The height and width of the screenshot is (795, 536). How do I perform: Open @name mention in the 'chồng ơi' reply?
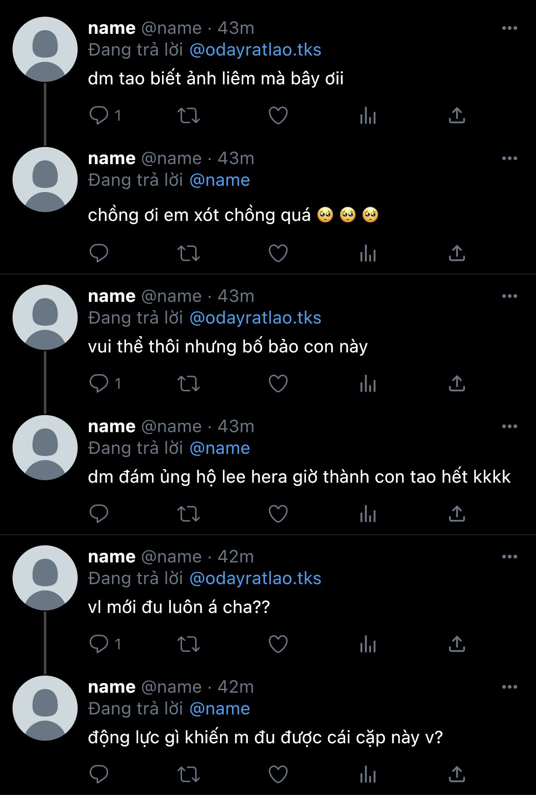click(220, 180)
